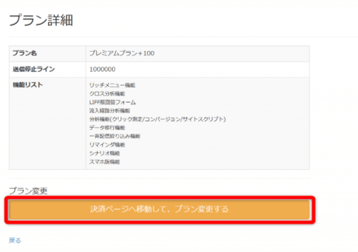Select リマインダ機能 in feature list

pos(107,145)
